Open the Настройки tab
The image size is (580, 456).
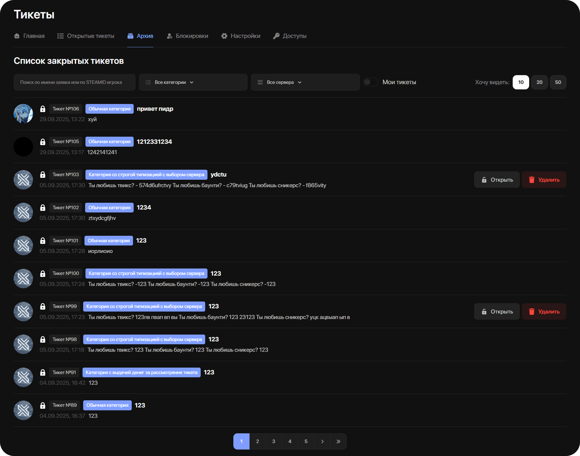241,36
